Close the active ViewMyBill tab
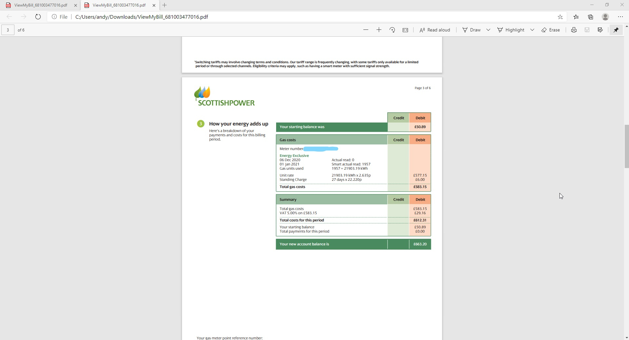 point(154,5)
